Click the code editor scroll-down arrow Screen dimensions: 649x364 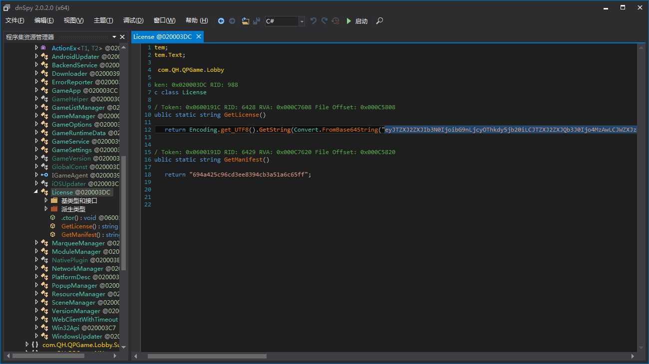(641, 348)
